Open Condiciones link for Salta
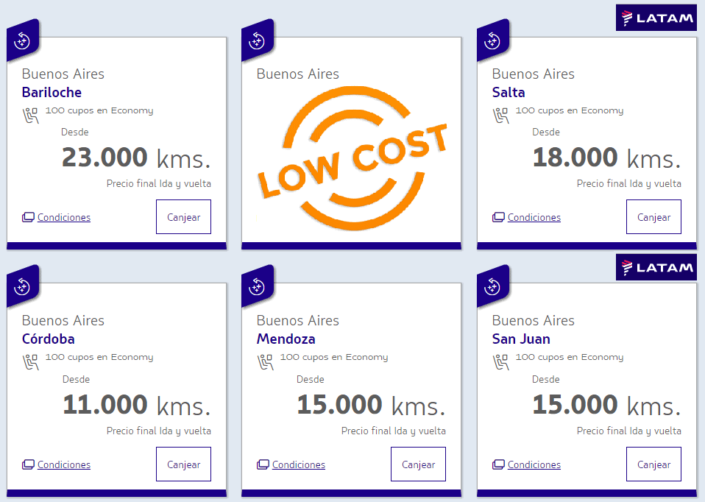 [x=534, y=217]
